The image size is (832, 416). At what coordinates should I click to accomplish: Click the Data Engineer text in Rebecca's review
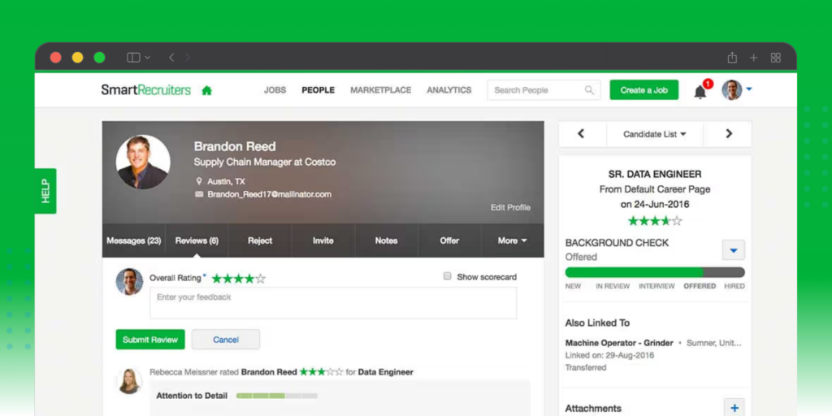coord(386,372)
